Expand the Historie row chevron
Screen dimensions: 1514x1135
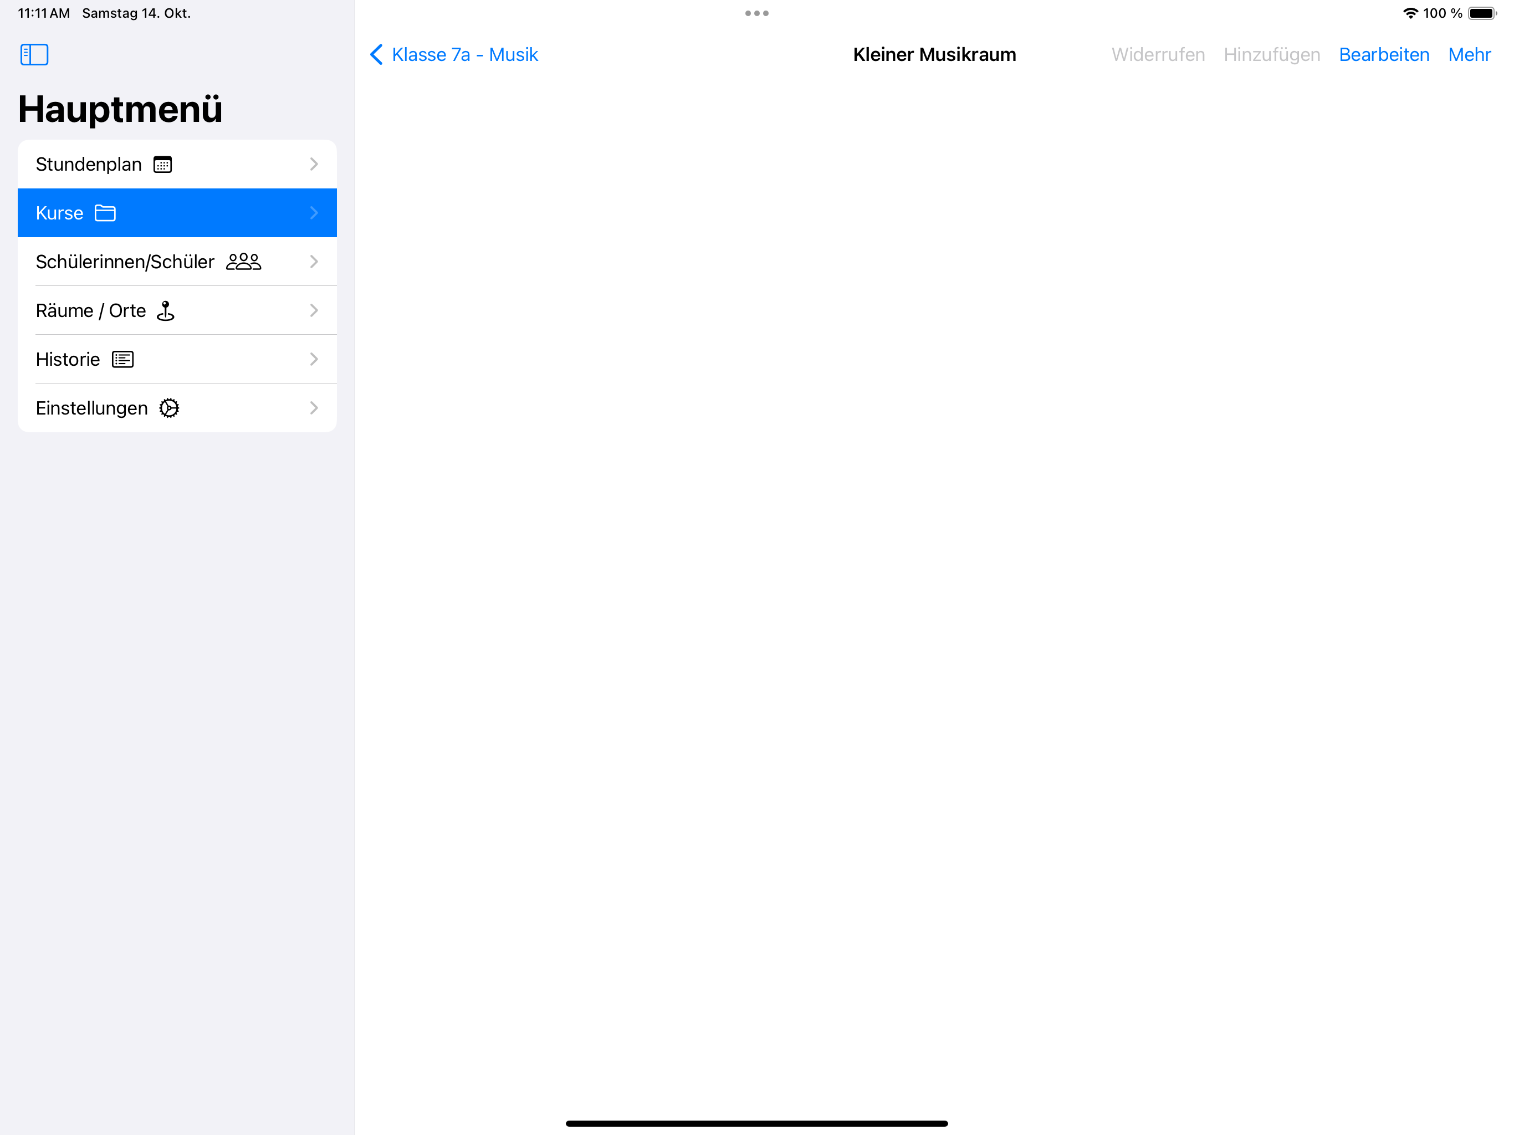click(x=314, y=359)
